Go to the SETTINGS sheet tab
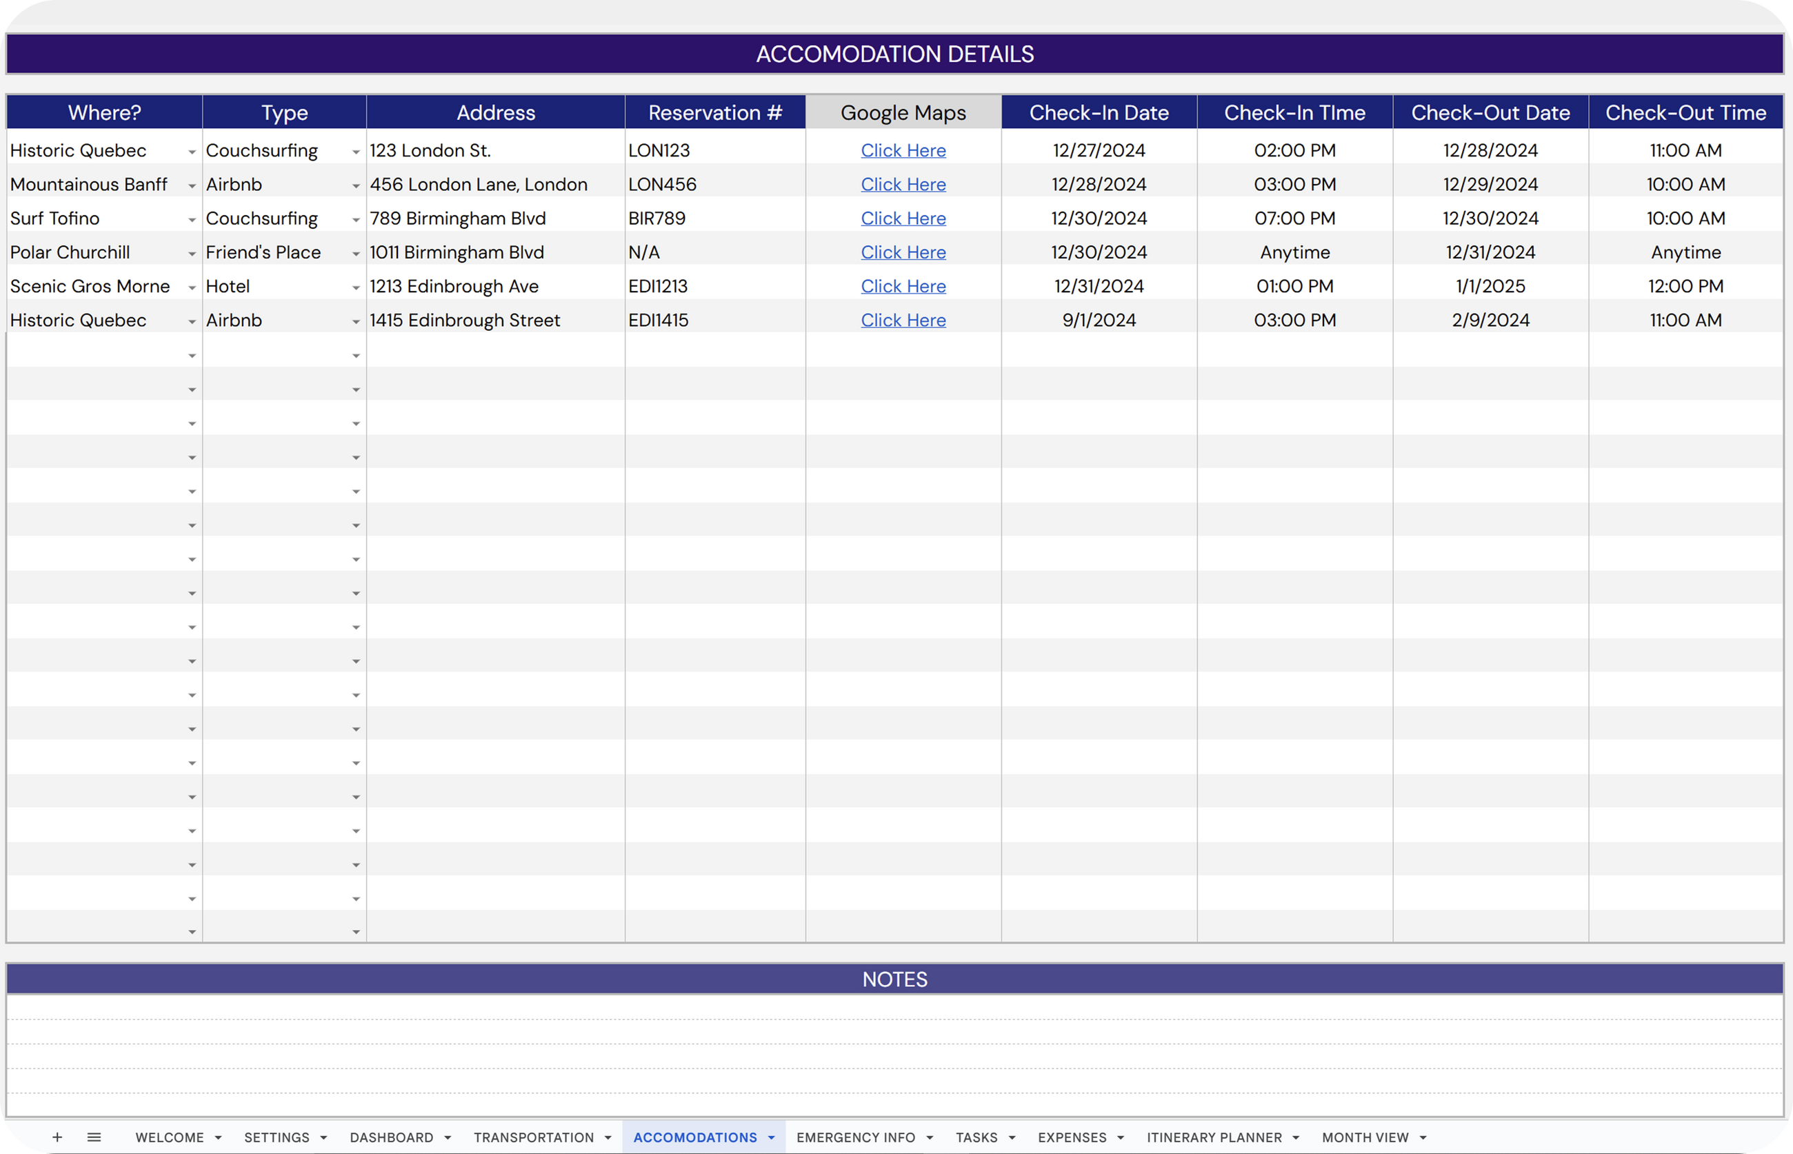The height and width of the screenshot is (1154, 1793). (277, 1137)
